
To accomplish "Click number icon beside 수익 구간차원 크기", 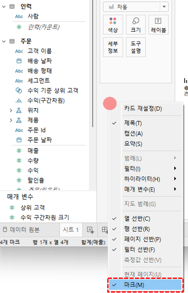I will [12, 218].
